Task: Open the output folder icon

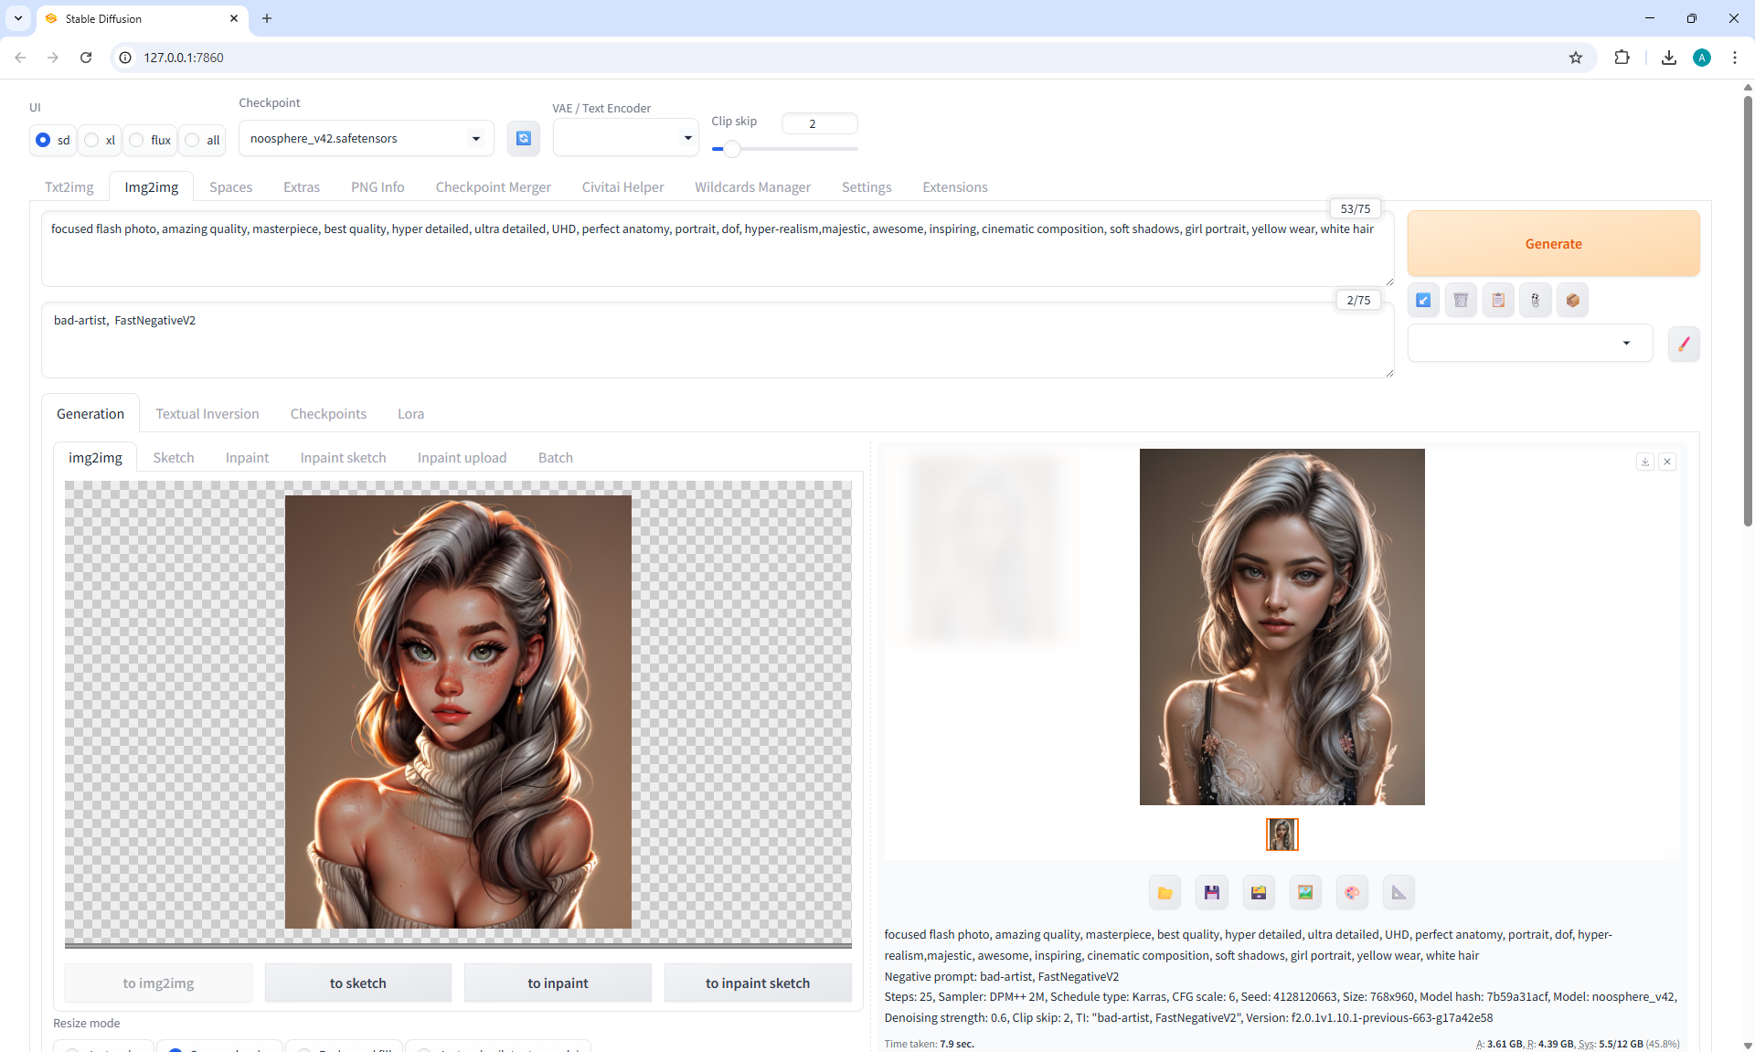Action: 1165,892
